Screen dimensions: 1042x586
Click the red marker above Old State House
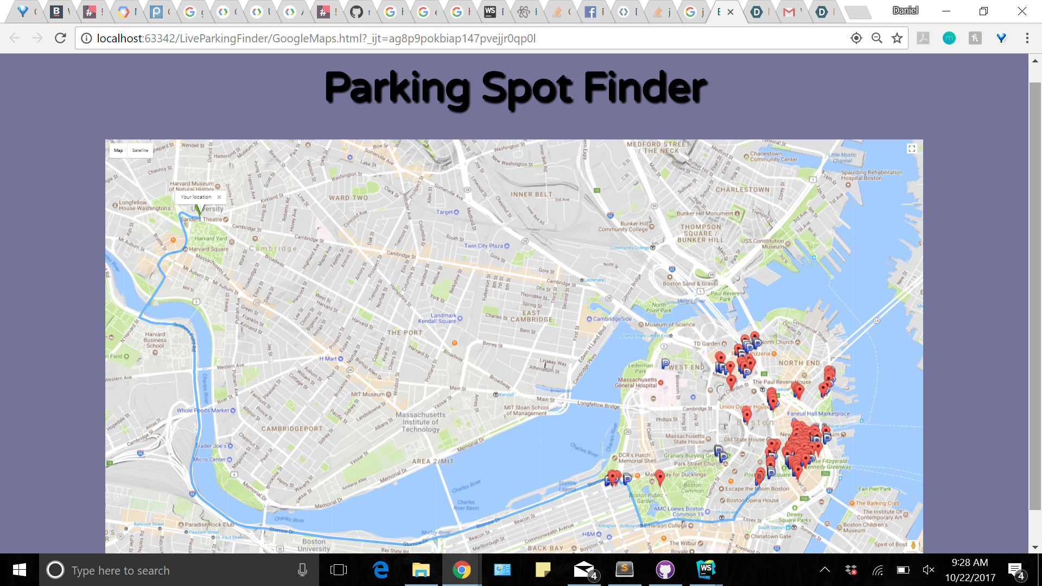pyautogui.click(x=747, y=416)
